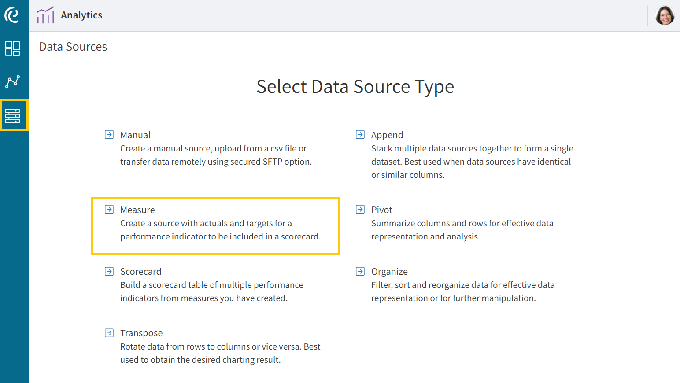Click the company logo at the top left

pyautogui.click(x=13, y=15)
